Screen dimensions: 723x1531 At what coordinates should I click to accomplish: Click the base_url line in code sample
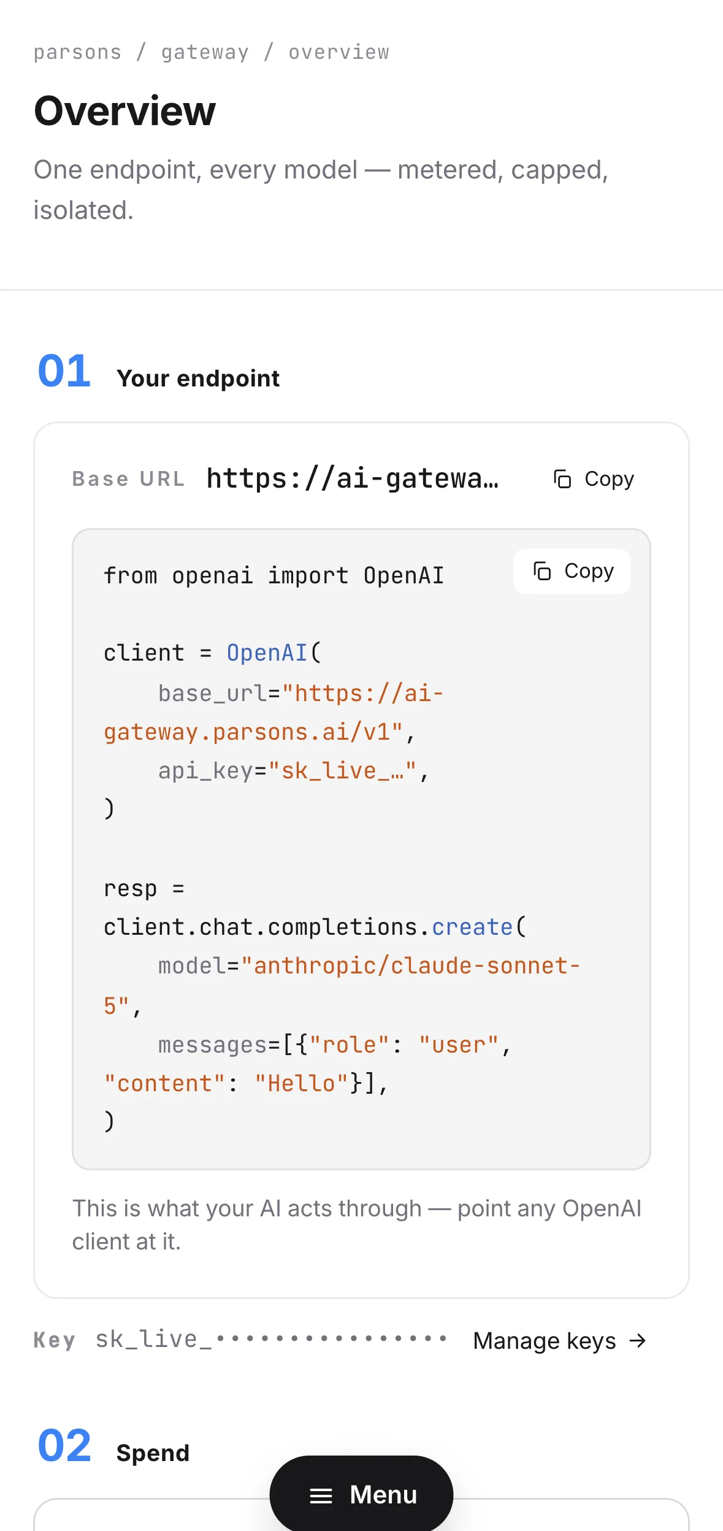tap(274, 713)
